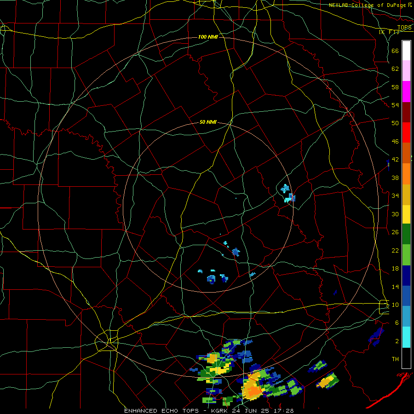The image size is (414, 414).
Task: Click the legend value '10'
Action: [x=395, y=305]
